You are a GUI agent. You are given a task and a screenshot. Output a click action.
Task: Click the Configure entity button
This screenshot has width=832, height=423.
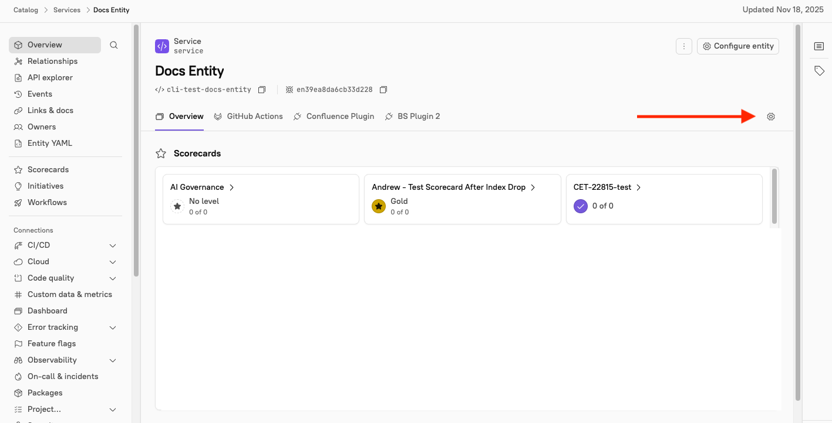tap(738, 46)
